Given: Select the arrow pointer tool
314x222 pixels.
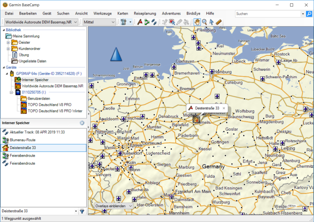Looking at the screenshot, I should 212,22.
